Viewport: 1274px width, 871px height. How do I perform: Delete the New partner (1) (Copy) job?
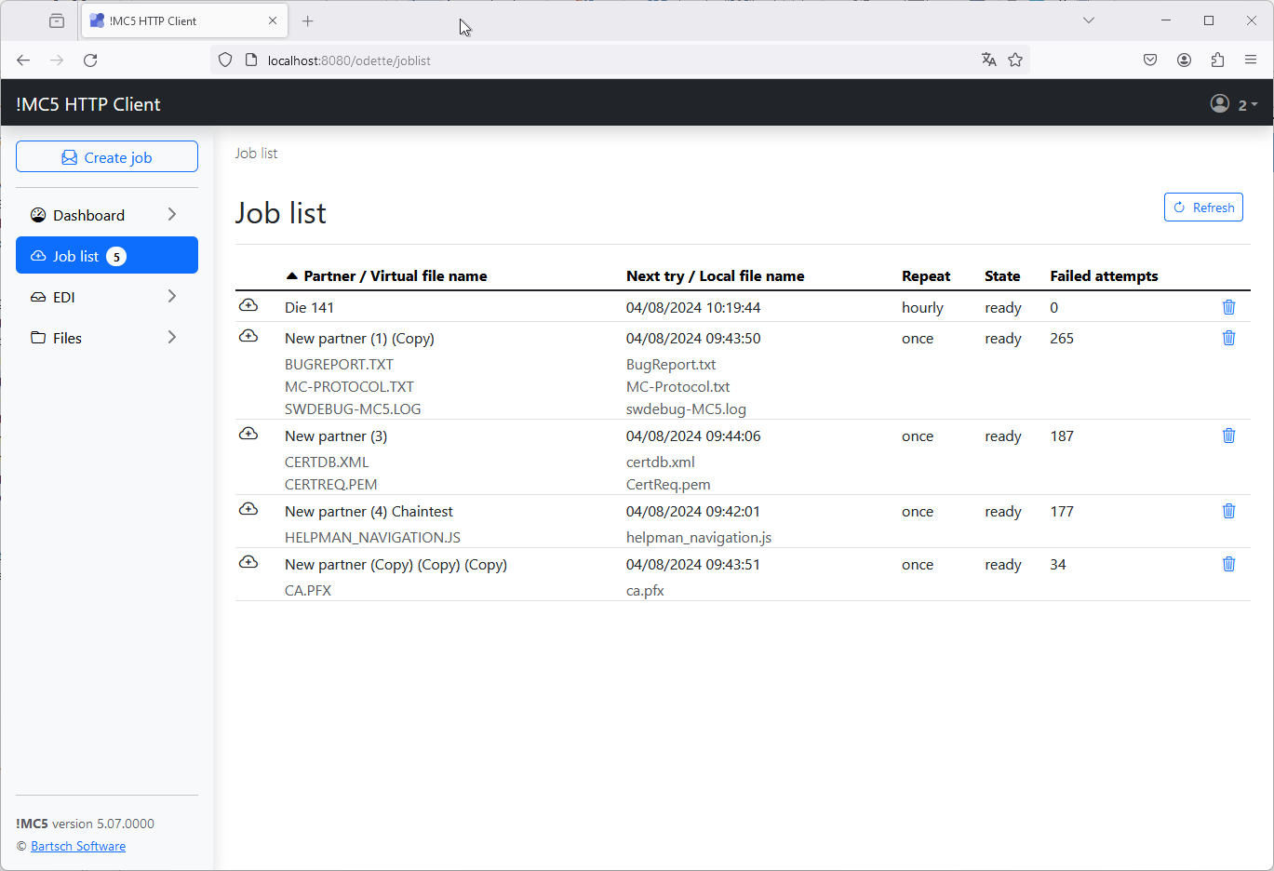pyautogui.click(x=1228, y=338)
